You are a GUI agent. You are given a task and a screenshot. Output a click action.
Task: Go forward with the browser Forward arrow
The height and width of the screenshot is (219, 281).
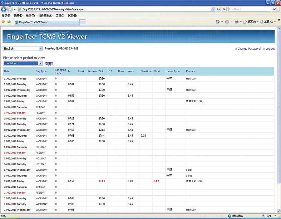[x=10, y=9]
